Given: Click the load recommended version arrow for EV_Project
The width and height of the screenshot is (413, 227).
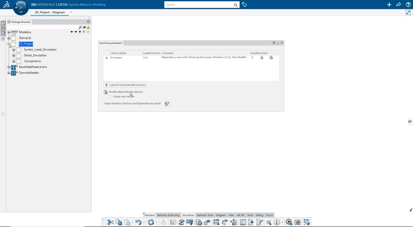Looking at the screenshot, I should point(253,58).
